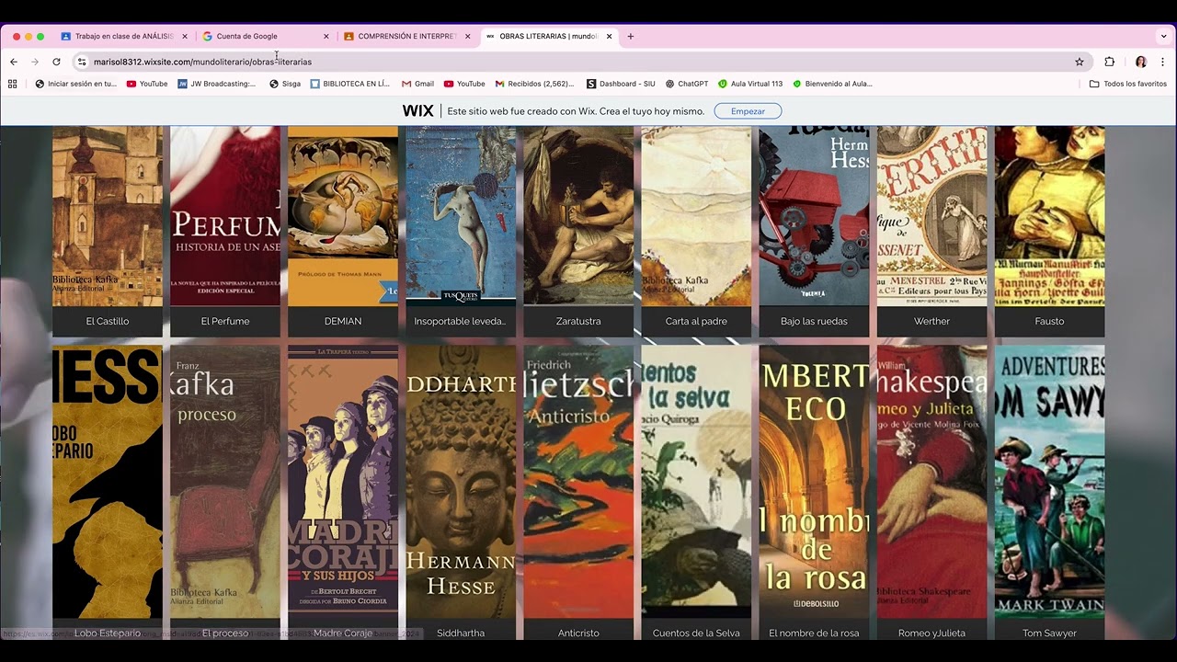Select Insoportable levedad book cover
The height and width of the screenshot is (662, 1177).
(461, 216)
